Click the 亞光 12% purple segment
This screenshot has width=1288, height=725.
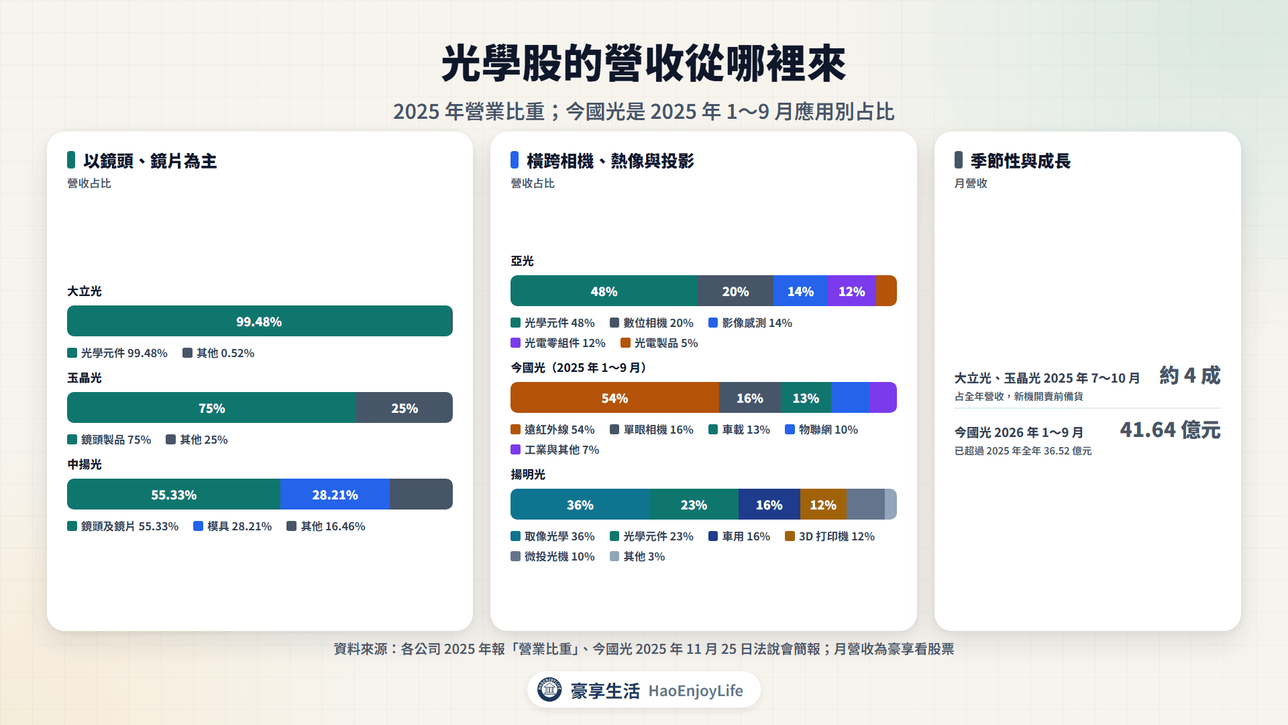click(851, 291)
